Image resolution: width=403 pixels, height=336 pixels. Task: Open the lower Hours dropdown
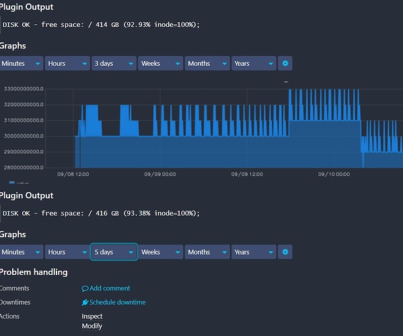[x=67, y=252]
